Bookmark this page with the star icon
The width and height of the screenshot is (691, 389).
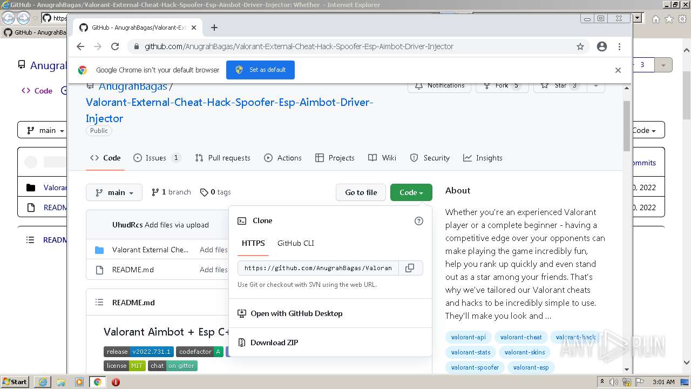(x=580, y=46)
